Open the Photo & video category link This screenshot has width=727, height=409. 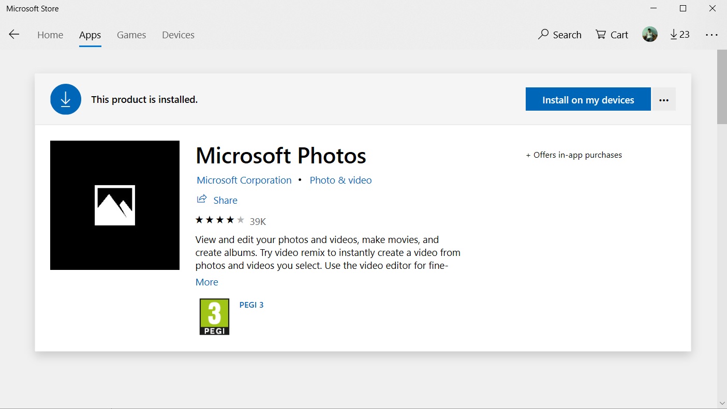coord(340,180)
